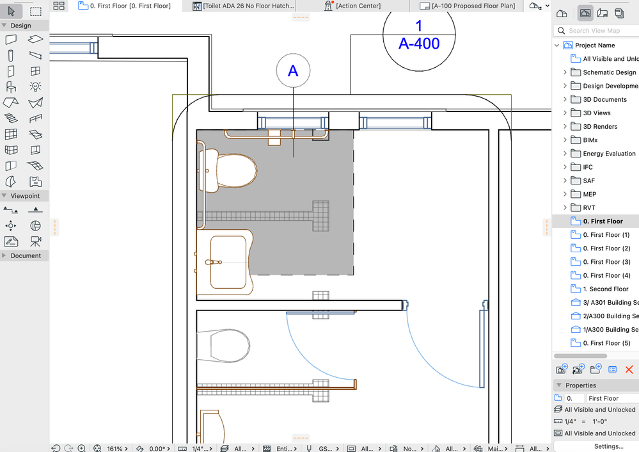Pick the Interior Elevation tool
639x452 pixels.
point(11,225)
